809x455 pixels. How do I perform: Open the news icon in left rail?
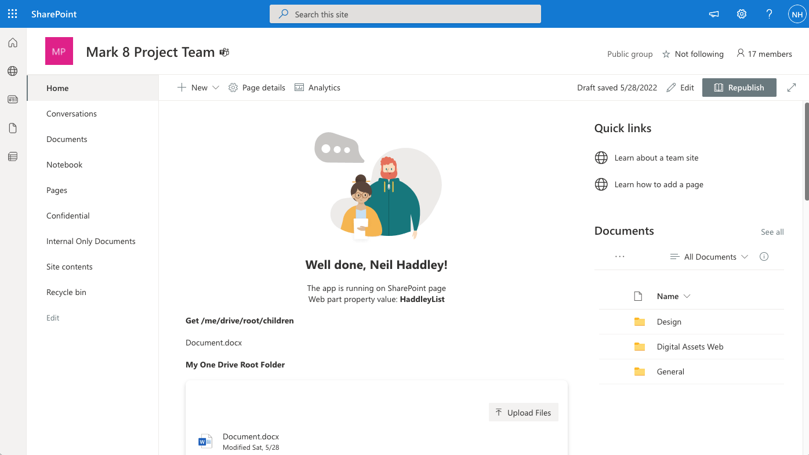[13, 100]
